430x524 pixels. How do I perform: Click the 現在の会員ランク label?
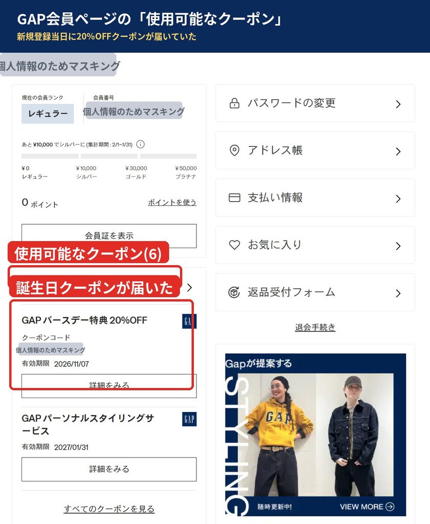[42, 98]
